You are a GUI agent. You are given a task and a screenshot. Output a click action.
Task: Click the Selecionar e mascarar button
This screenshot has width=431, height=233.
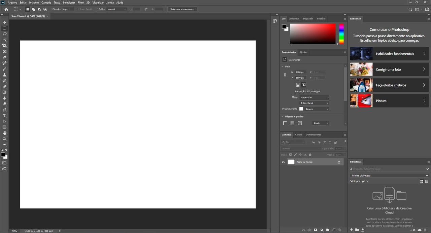tap(182, 9)
